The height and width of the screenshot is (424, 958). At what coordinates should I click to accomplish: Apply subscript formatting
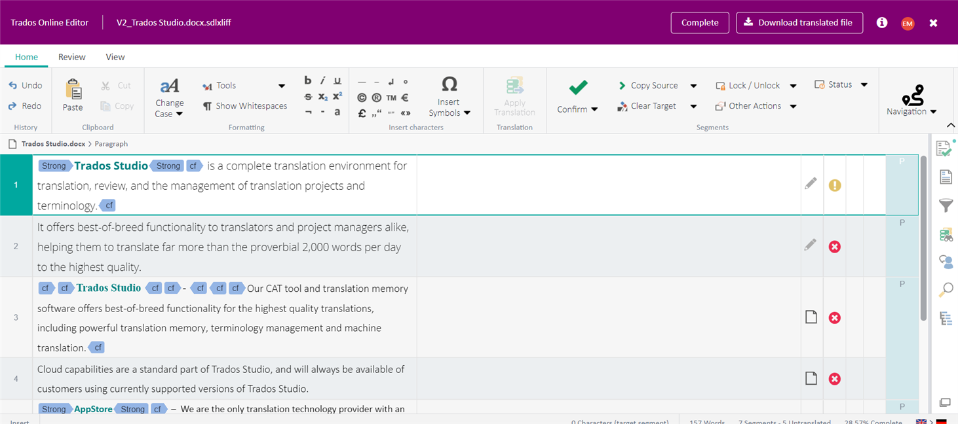tap(323, 96)
